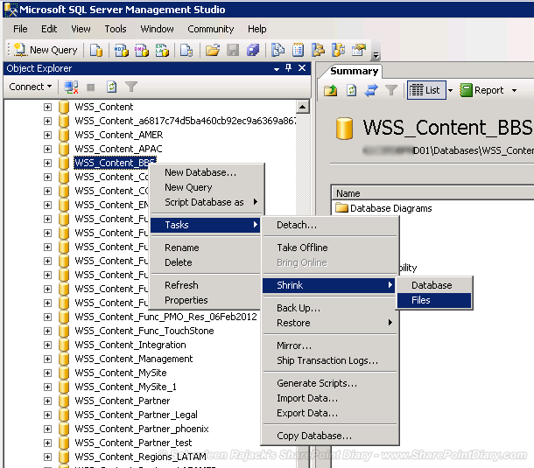Choose Database in the Shrink submenu
The image size is (534, 468).
coord(434,285)
